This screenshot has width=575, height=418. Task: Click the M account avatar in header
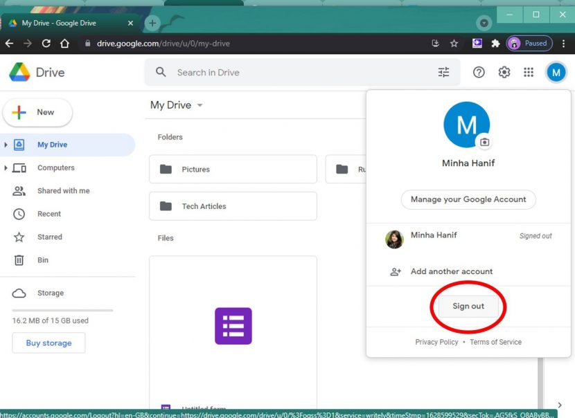tap(556, 72)
